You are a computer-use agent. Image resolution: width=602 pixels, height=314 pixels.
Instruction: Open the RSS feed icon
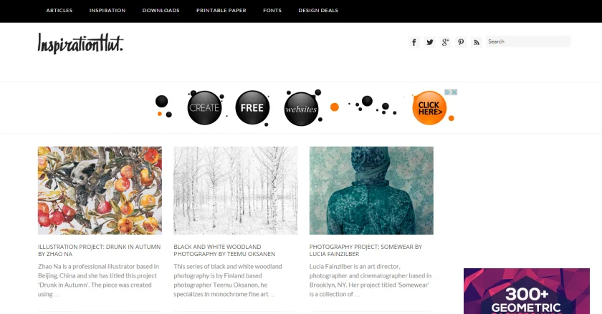pyautogui.click(x=477, y=42)
